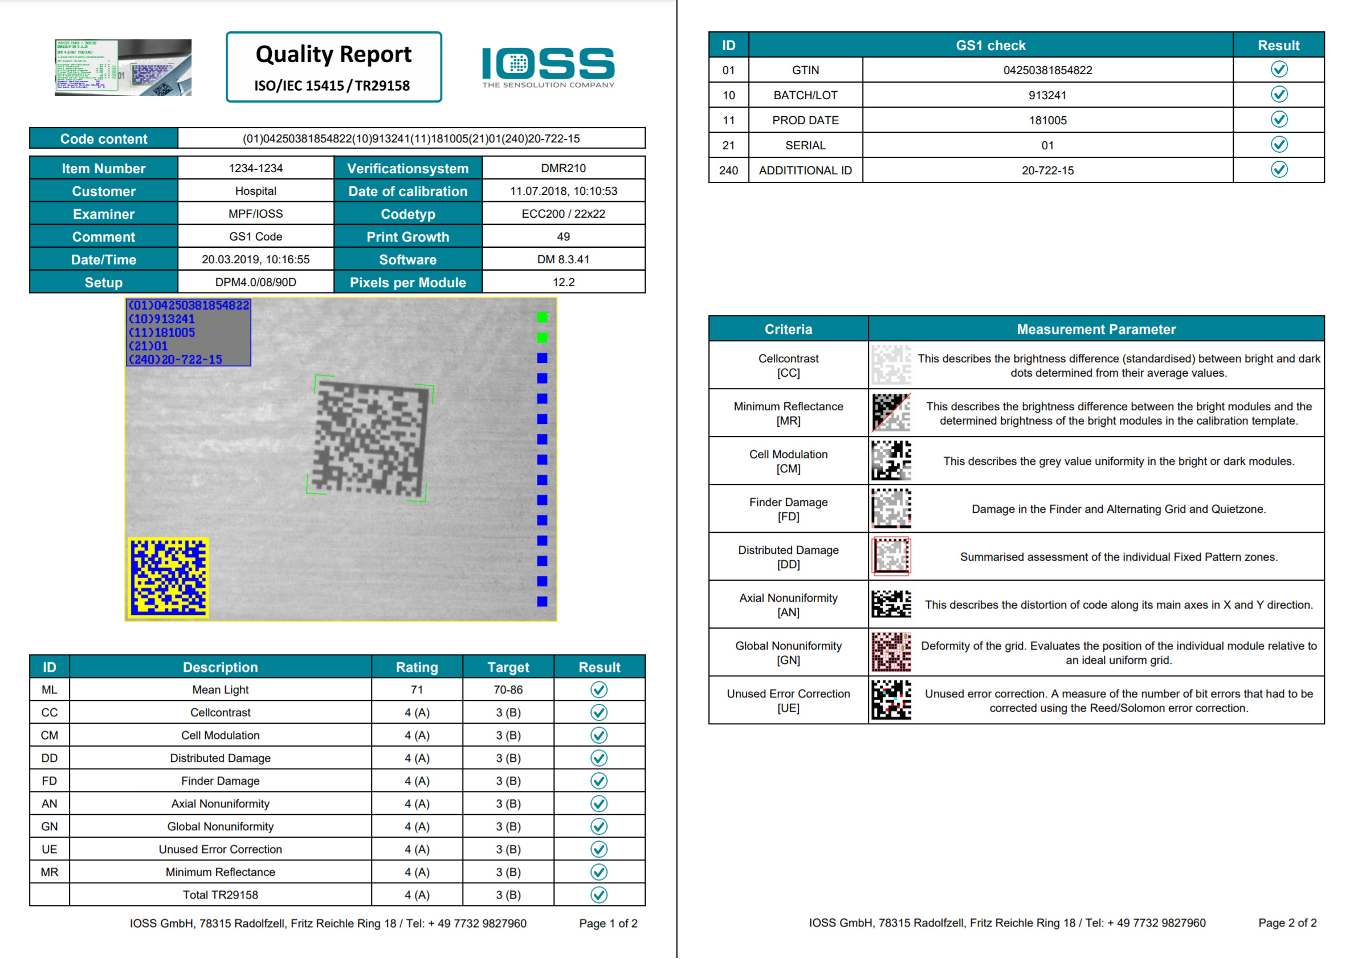Image resolution: width=1354 pixels, height=959 pixels.
Task: Click the Print Growth value 49
Action: point(565,237)
